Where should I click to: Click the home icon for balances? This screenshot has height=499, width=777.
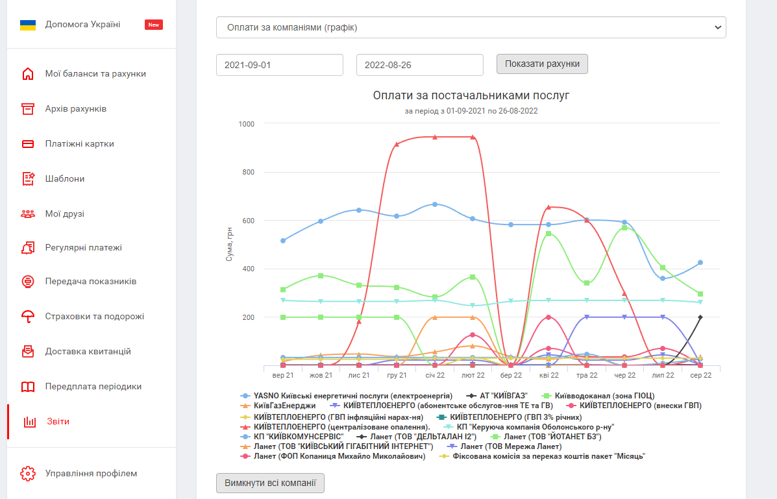coord(28,74)
